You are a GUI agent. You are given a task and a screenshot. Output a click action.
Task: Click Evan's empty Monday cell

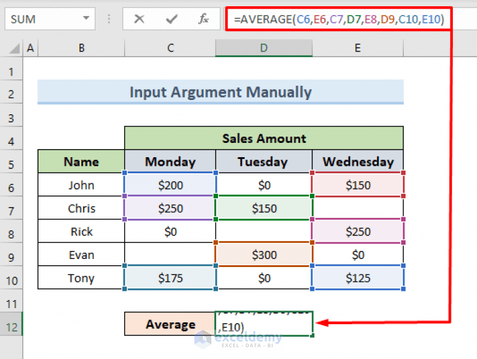170,255
